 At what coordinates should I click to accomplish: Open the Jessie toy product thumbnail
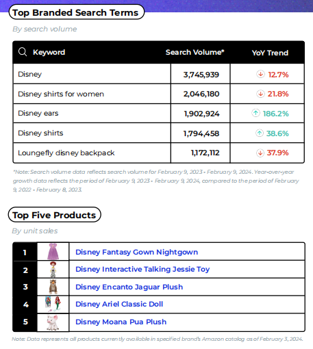tap(53, 269)
